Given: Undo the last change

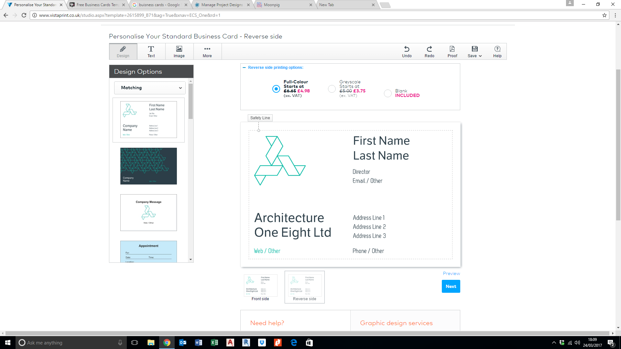Looking at the screenshot, I should click(x=407, y=51).
